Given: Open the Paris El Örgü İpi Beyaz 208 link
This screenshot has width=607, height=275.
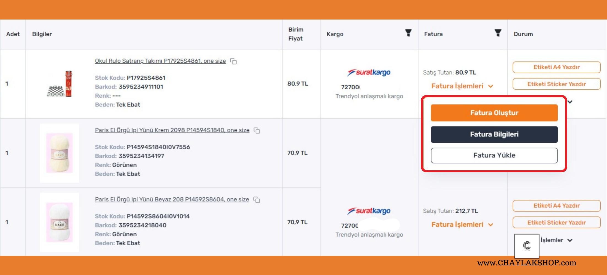Looking at the screenshot, I should click(x=172, y=199).
